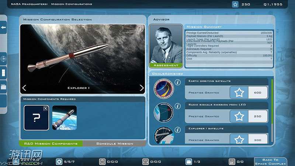Click the second left sidebar icon

click(x=3, y=59)
